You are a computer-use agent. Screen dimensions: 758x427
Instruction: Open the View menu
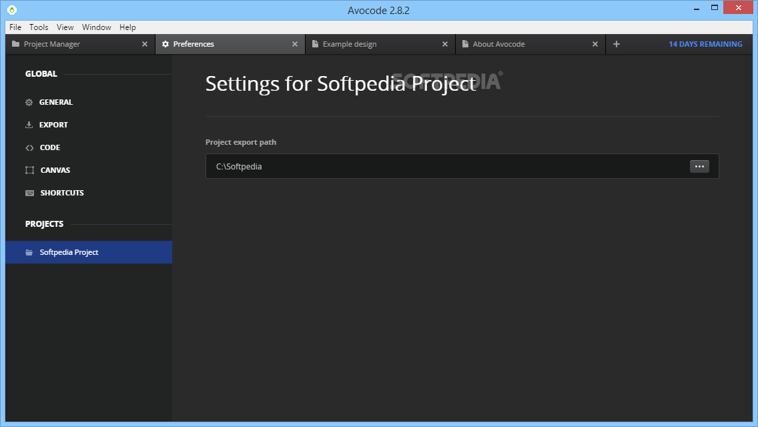(65, 27)
